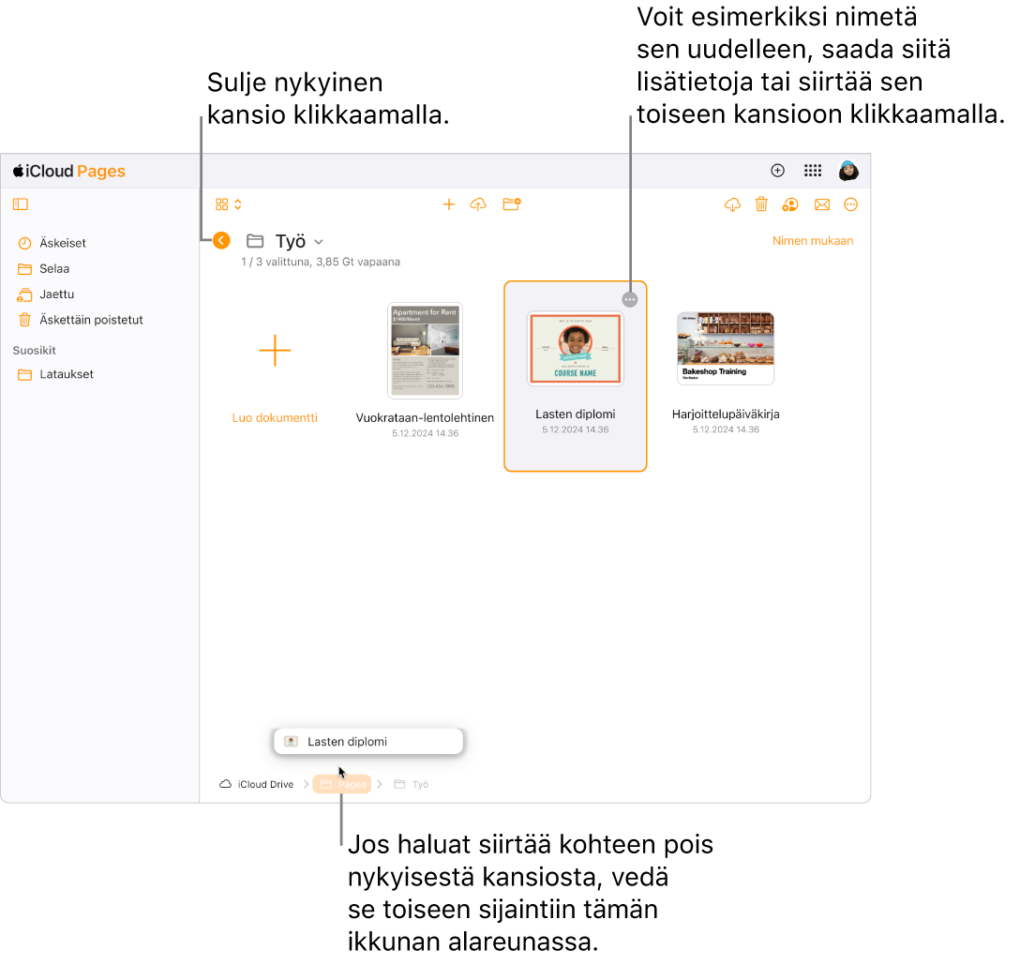Viewport: 1020px width, 965px height.
Task: Click the back arrow to close Työ folder
Action: point(221,241)
